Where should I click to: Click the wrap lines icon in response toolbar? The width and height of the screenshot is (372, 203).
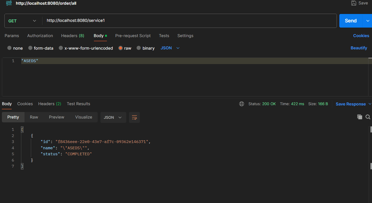pyautogui.click(x=134, y=118)
